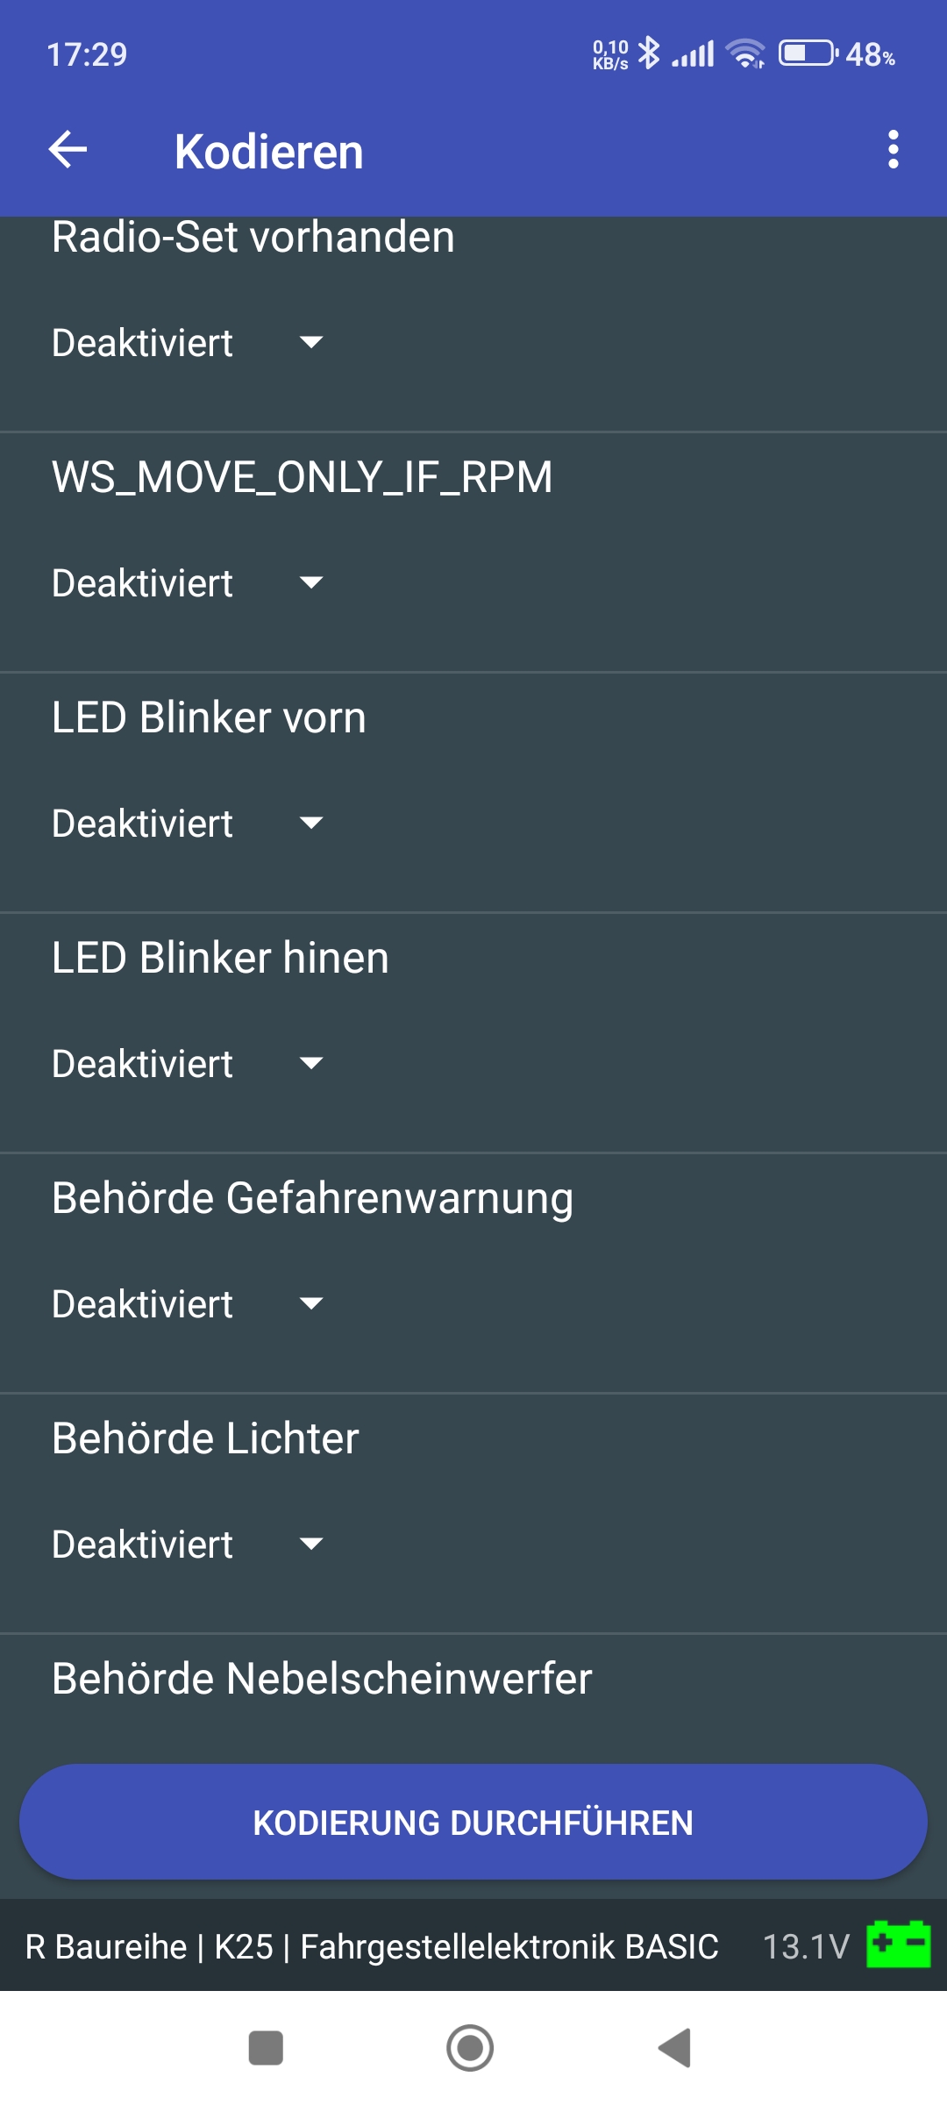Tap the Bluetooth icon in status bar

coord(649,54)
